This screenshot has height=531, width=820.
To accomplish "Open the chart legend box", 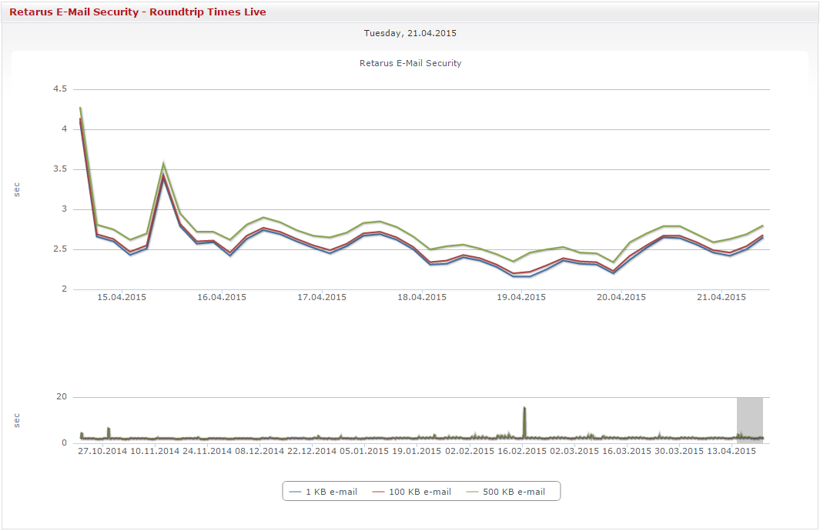I will pos(420,491).
